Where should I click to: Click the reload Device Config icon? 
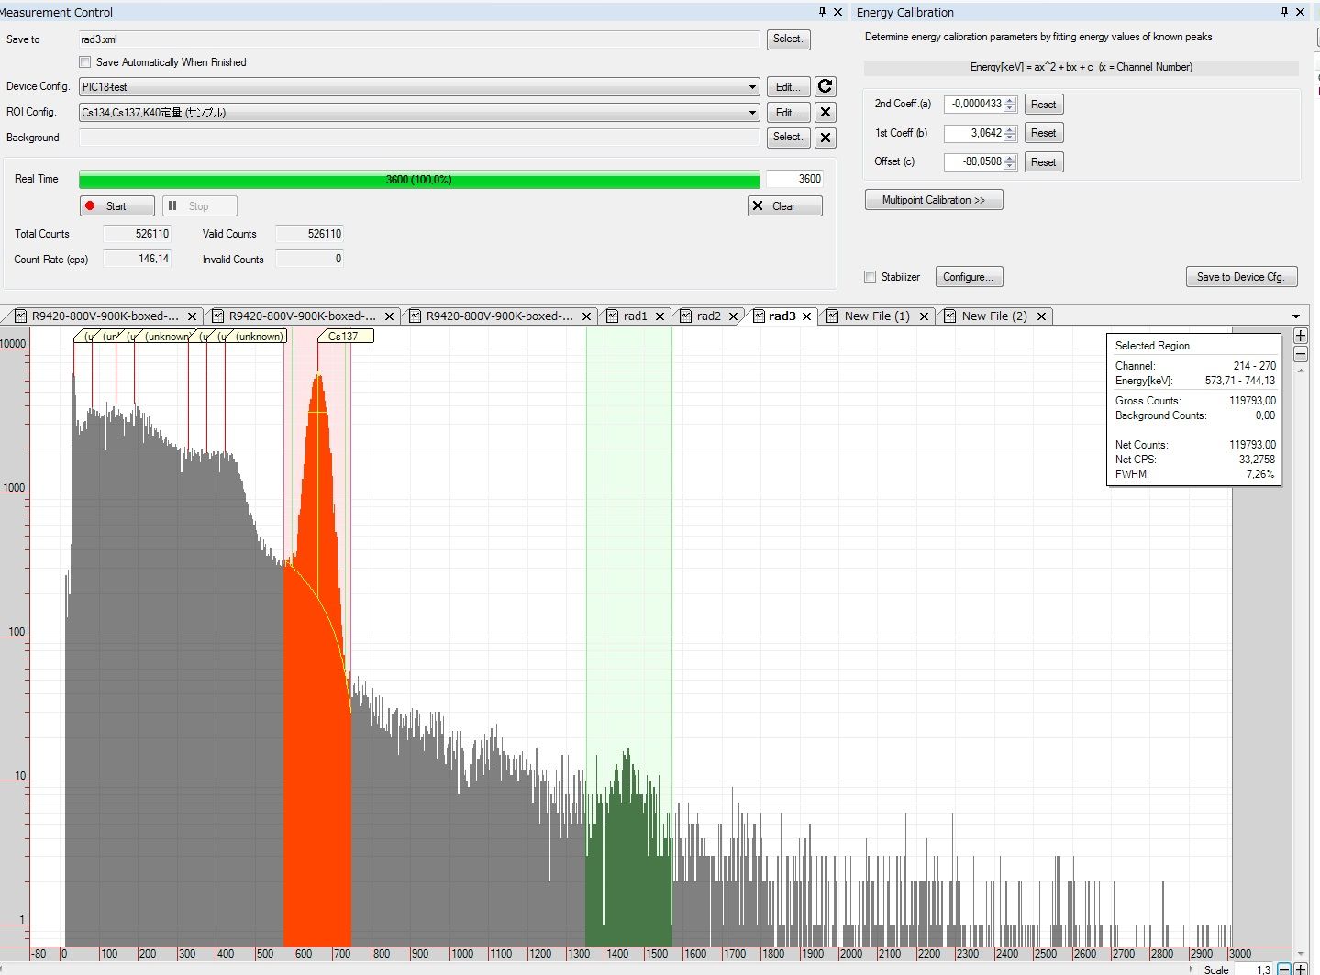tap(825, 86)
